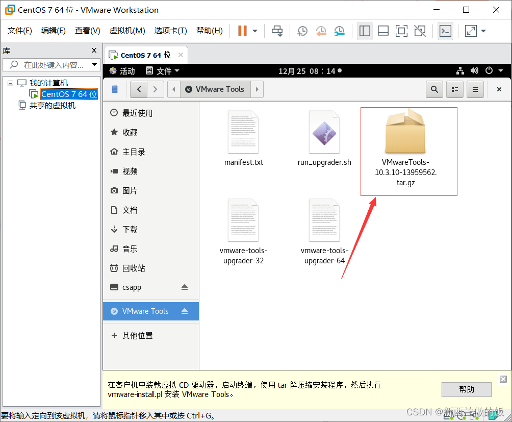Click the power icon in GNOME bar
Viewport: 512px width, 422px height.
pyautogui.click(x=489, y=70)
